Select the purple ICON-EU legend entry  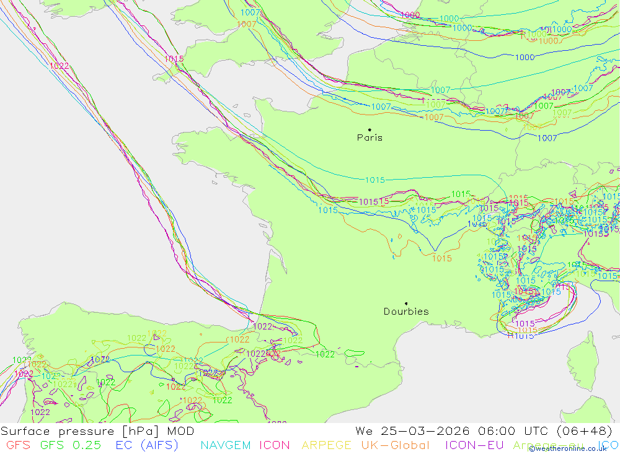[474, 445]
